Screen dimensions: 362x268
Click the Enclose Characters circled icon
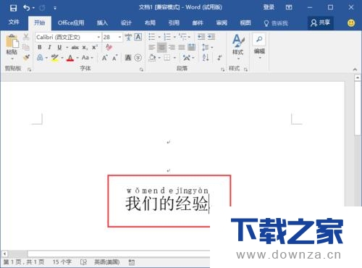[x=138, y=58]
